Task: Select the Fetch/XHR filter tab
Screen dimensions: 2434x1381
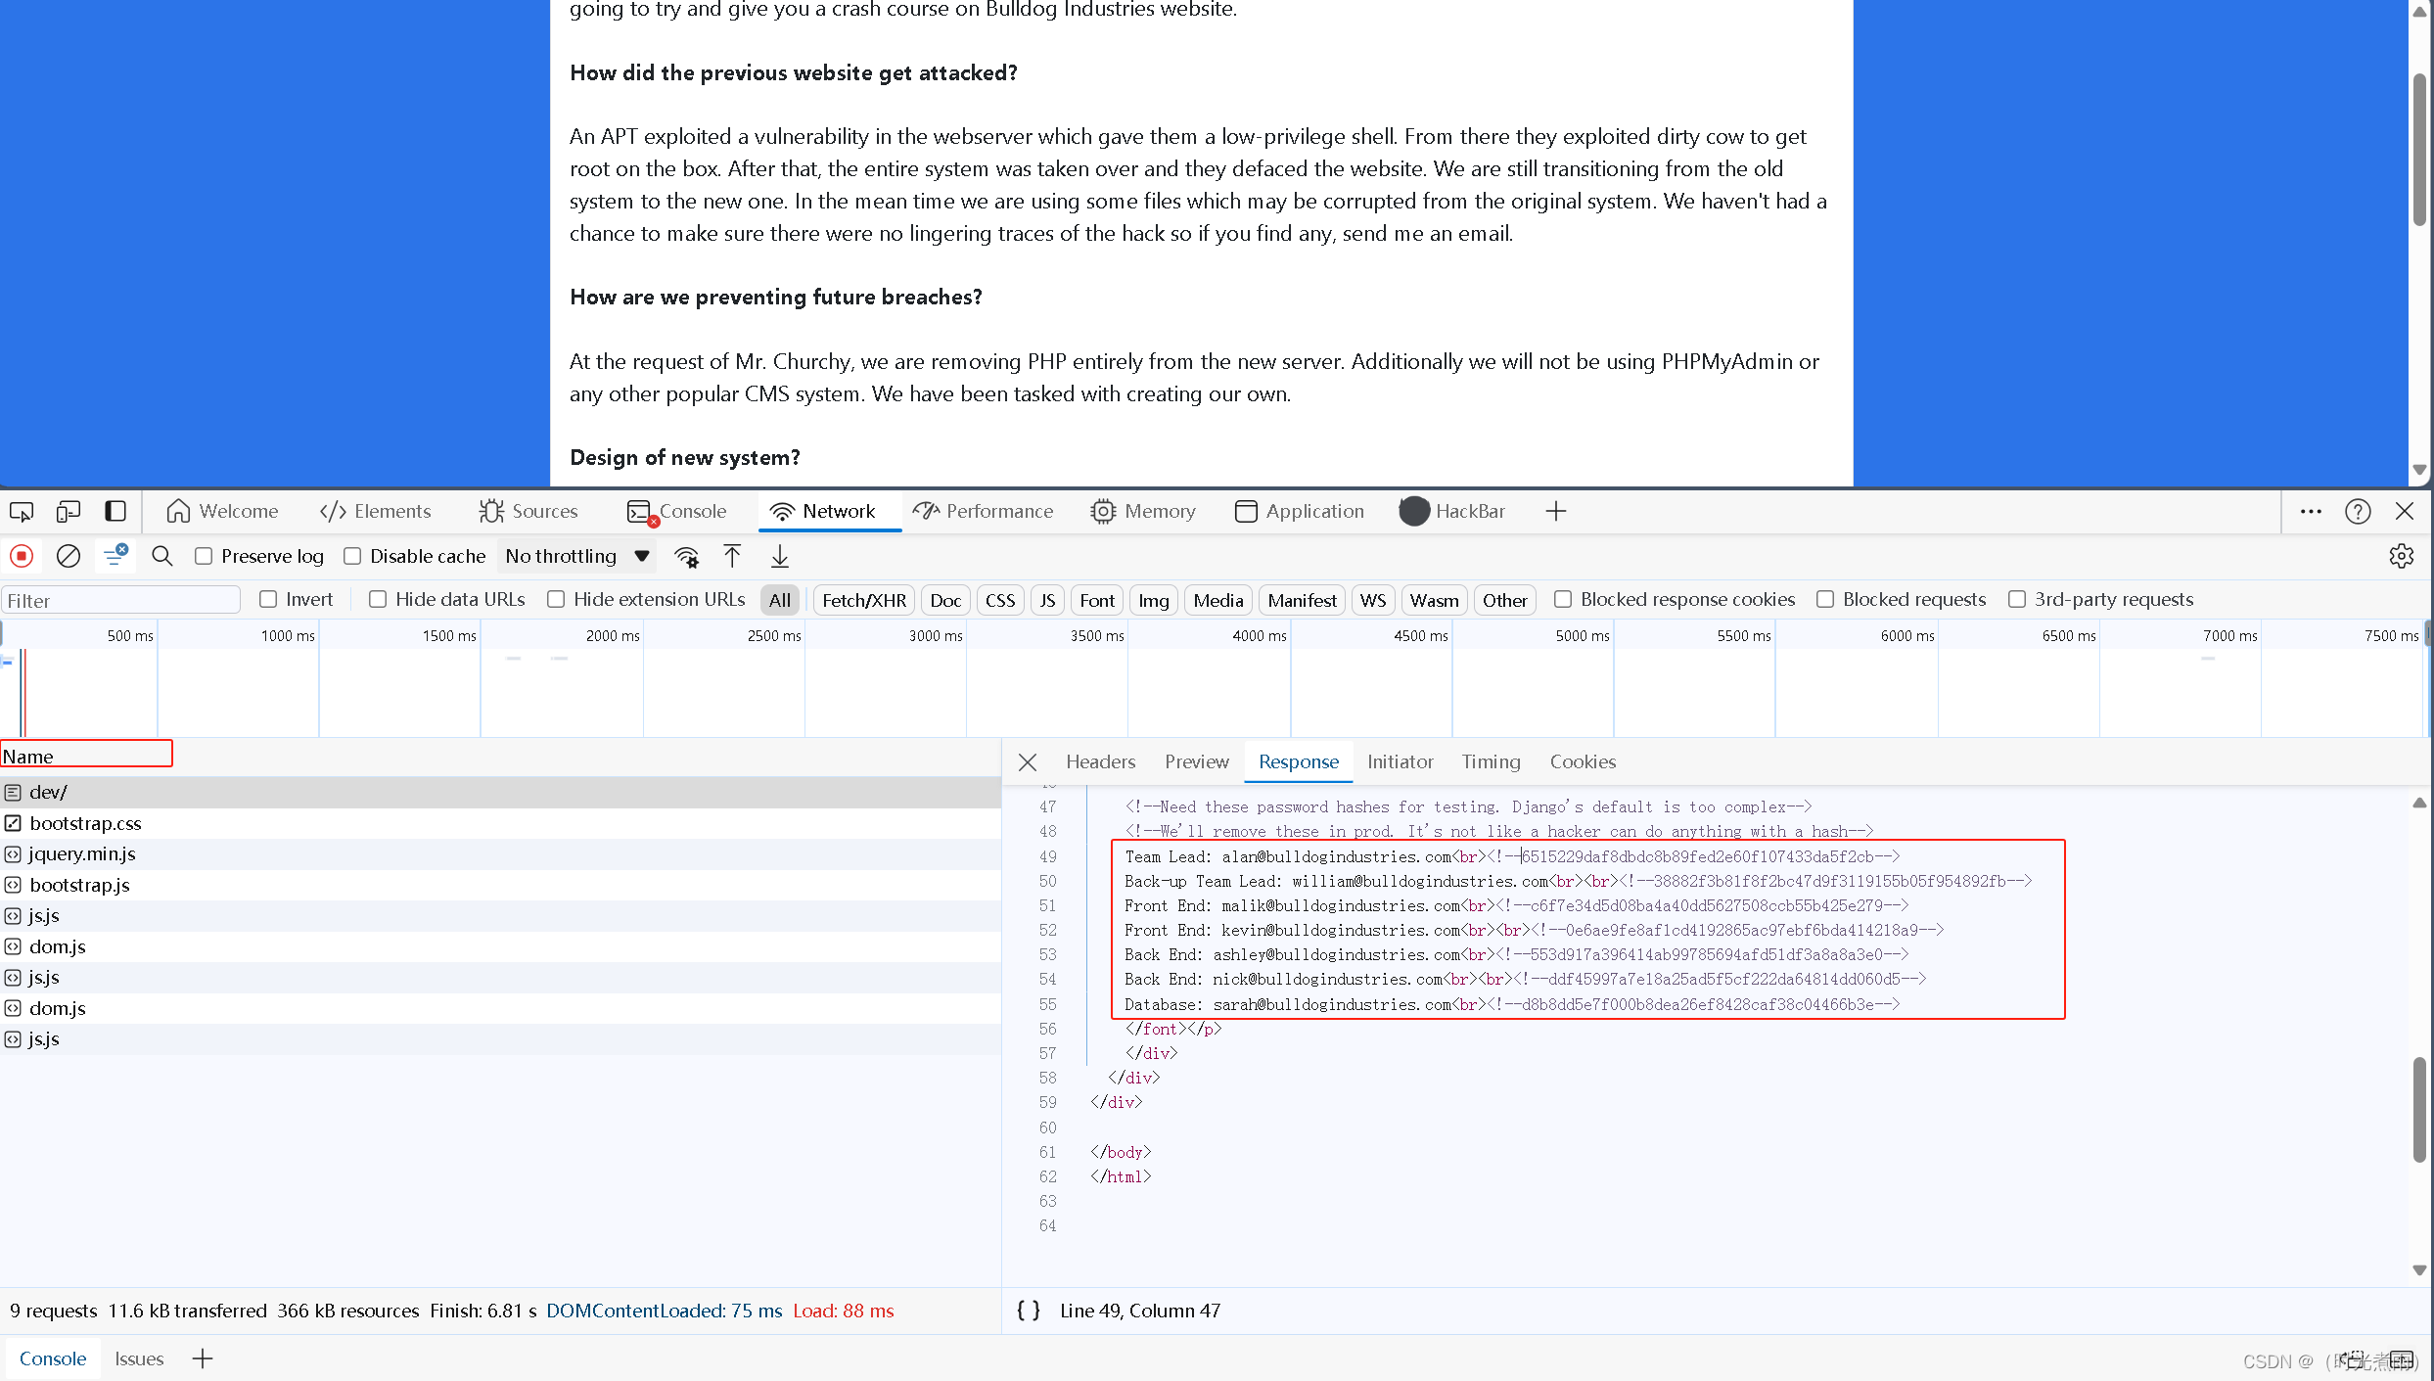Action: (862, 599)
